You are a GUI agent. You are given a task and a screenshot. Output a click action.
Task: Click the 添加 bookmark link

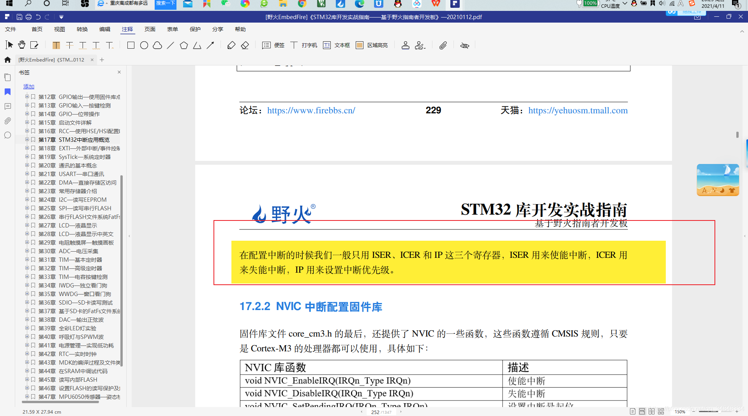coord(29,86)
